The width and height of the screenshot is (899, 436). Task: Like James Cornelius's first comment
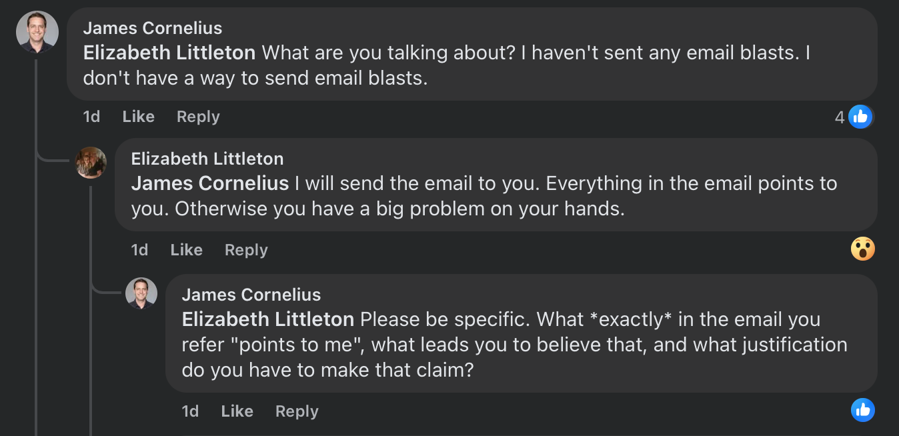coord(138,117)
